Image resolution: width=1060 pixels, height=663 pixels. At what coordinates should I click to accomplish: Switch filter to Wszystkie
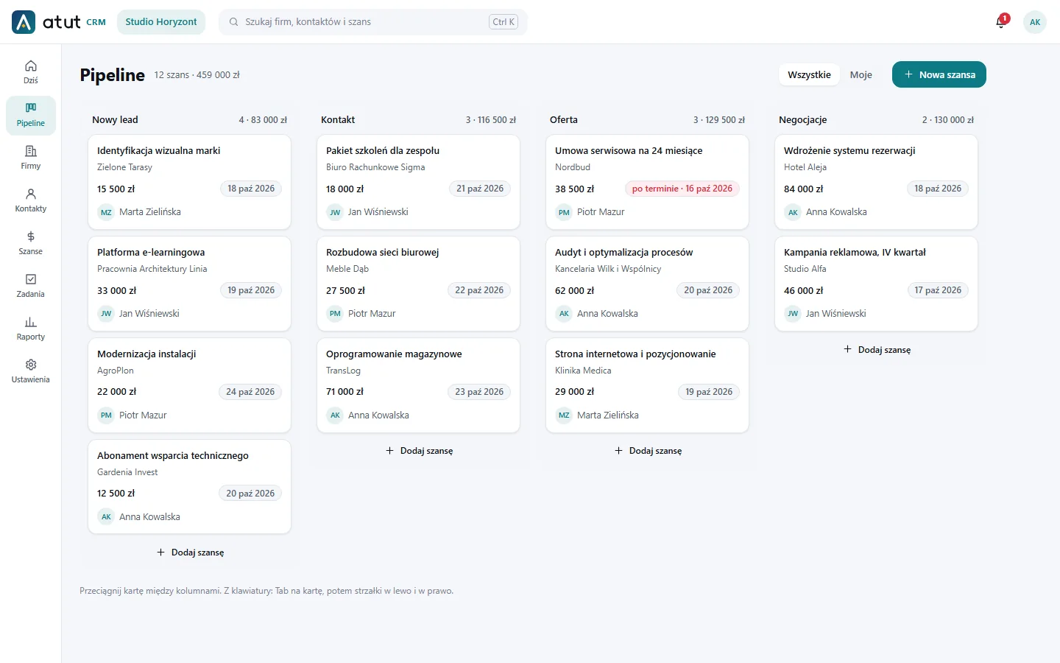pos(809,74)
